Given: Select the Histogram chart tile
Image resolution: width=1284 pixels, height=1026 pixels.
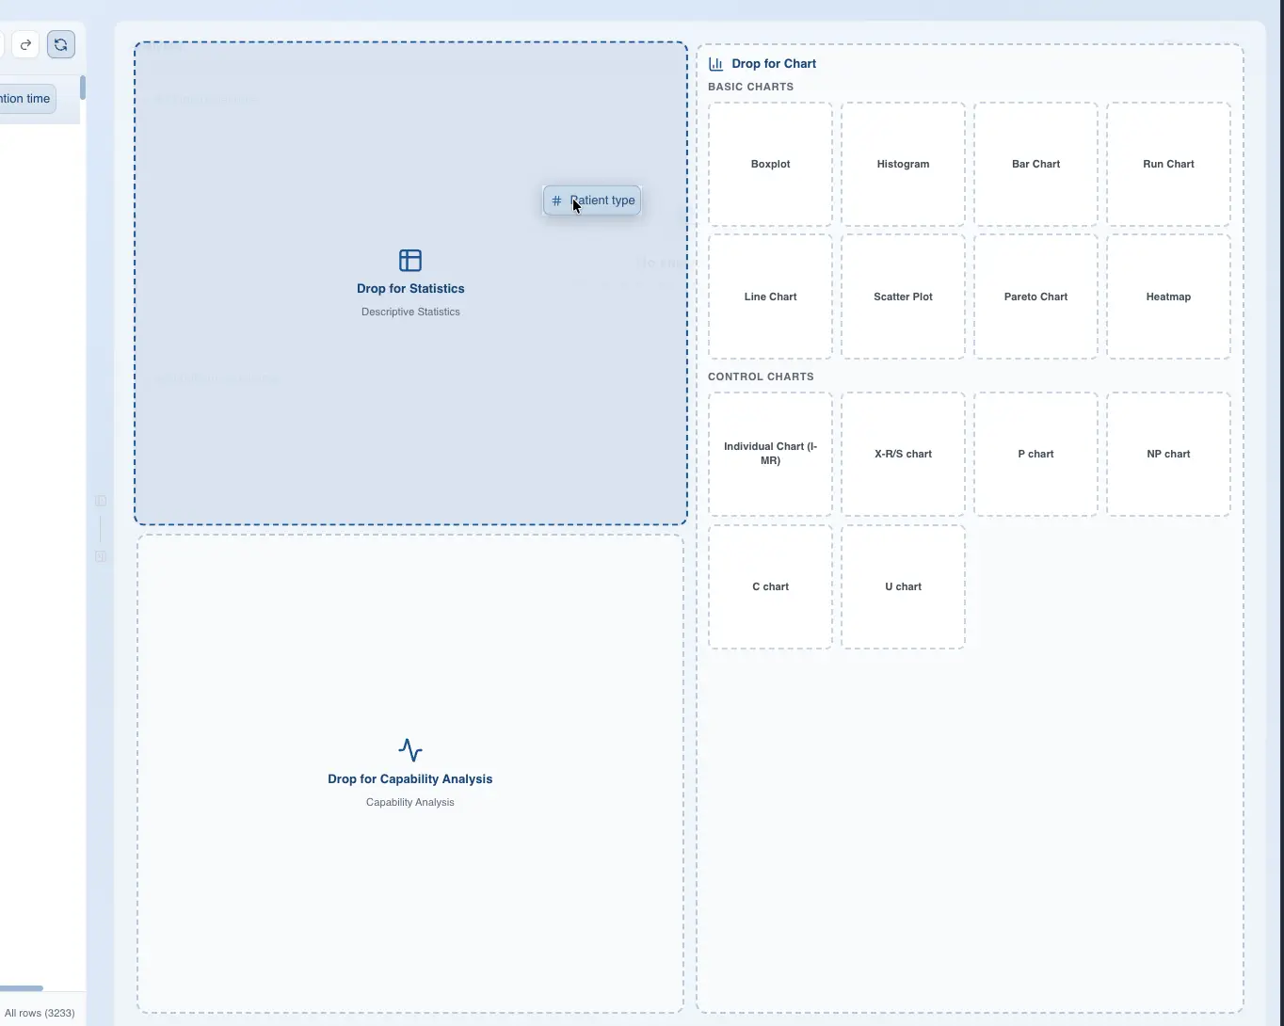Looking at the screenshot, I should (x=902, y=163).
